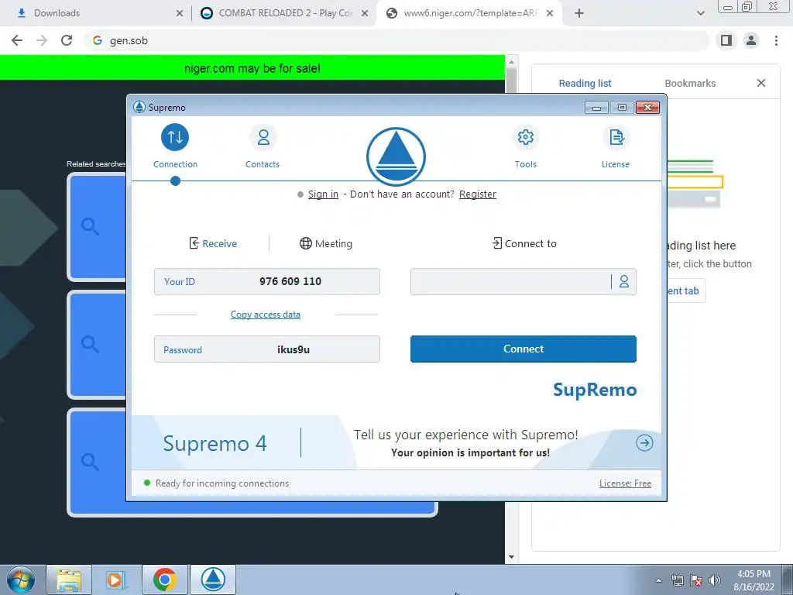Image resolution: width=793 pixels, height=595 pixels.
Task: Click the password value ikus9u
Action: coord(294,349)
